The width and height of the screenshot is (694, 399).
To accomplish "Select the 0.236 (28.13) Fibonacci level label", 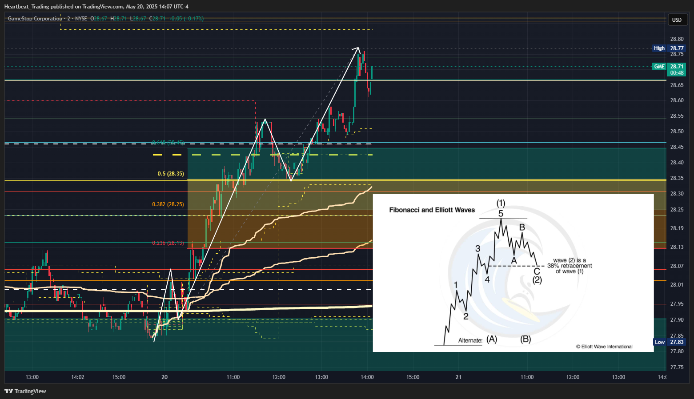I will pos(168,243).
